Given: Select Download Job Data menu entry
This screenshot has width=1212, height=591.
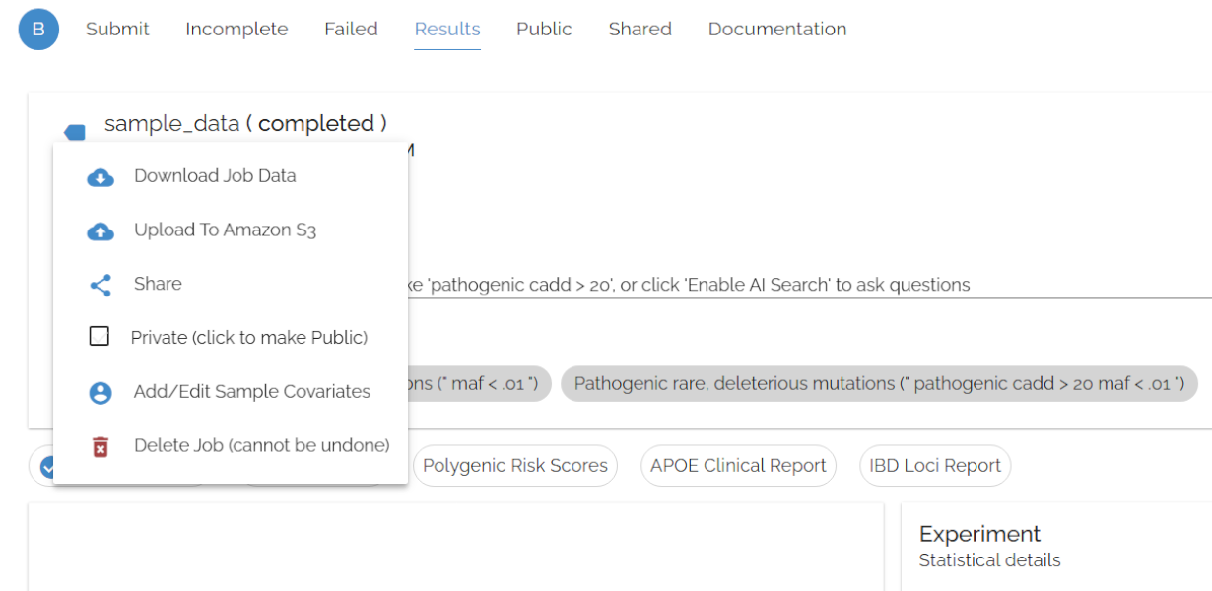Looking at the screenshot, I should [215, 176].
